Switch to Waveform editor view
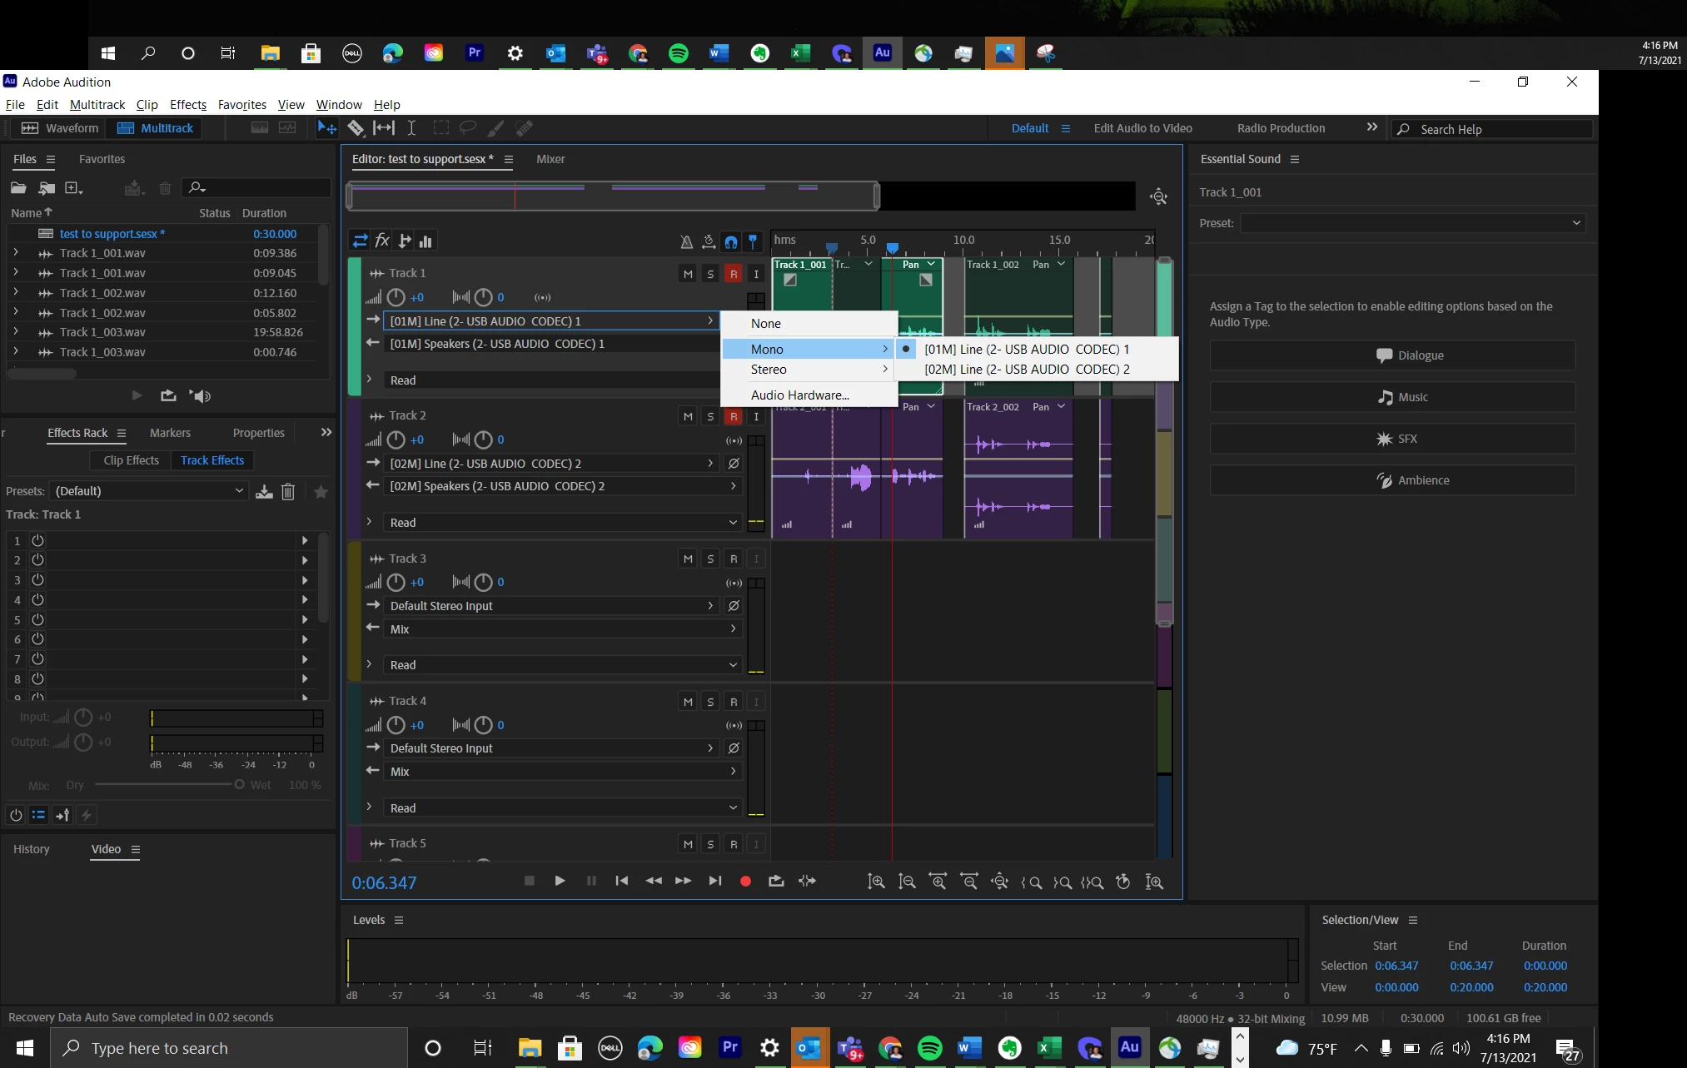The image size is (1687, 1068). [60, 128]
